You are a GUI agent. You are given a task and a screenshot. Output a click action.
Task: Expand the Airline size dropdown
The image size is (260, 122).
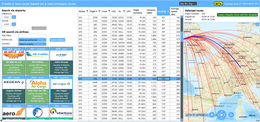(32, 40)
